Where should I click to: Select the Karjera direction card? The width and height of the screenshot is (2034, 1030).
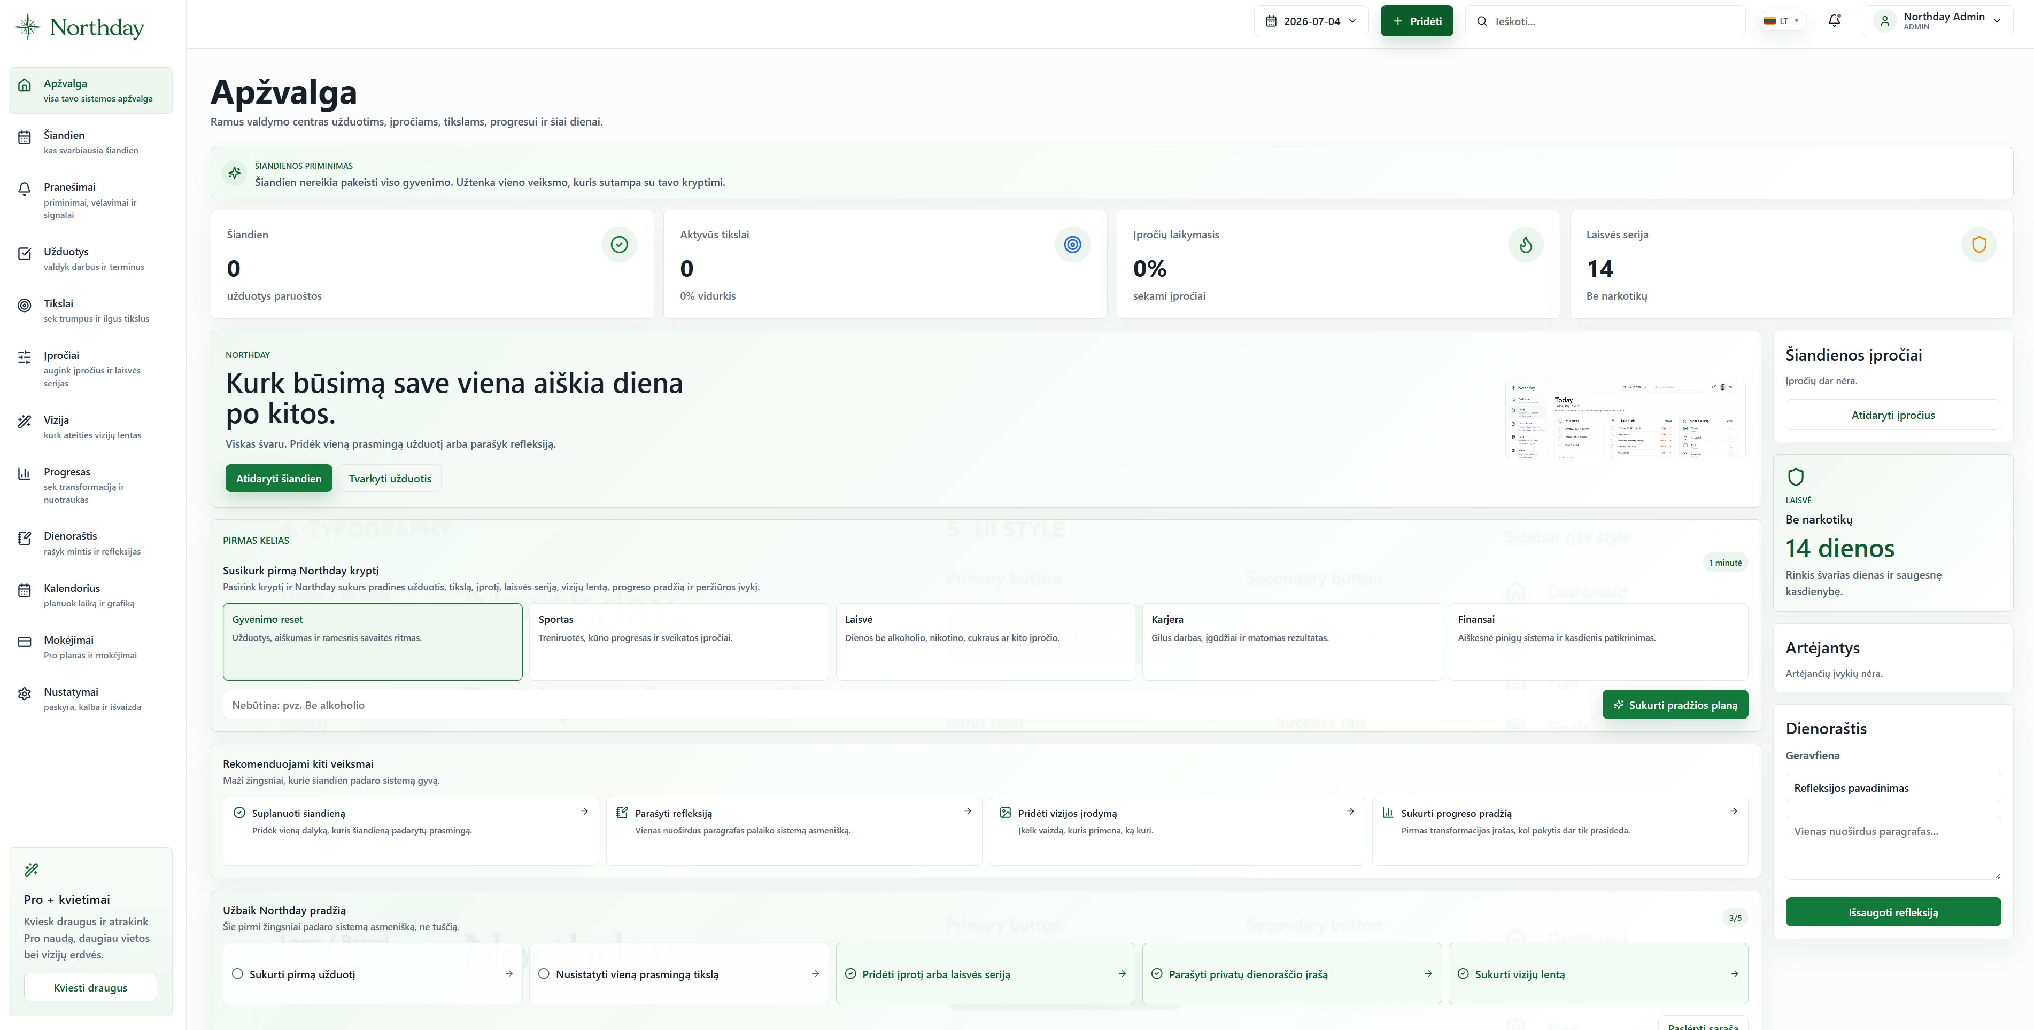pyautogui.click(x=1292, y=642)
